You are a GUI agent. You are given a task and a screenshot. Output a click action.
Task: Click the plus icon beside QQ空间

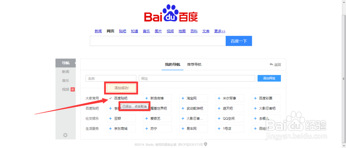219,119
